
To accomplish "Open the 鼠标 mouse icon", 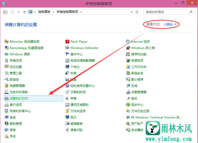I will click(x=128, y=98).
